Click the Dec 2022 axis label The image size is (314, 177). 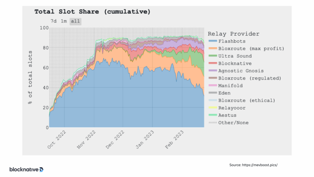pyautogui.click(x=115, y=140)
